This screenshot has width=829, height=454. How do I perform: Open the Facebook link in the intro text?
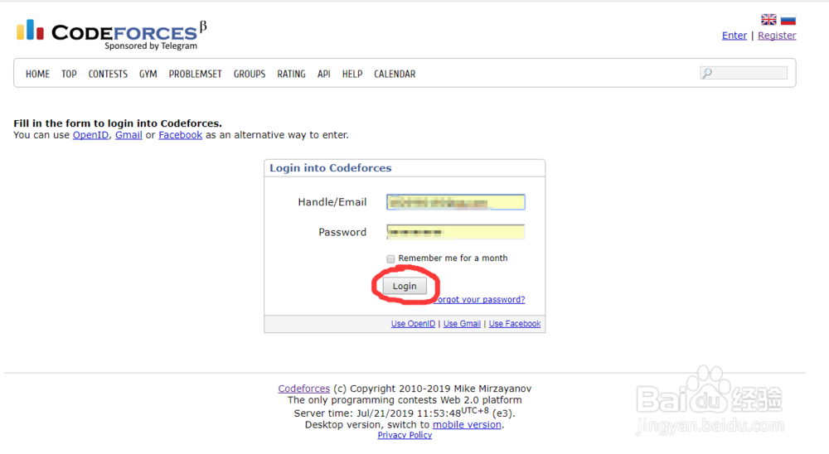pos(180,135)
